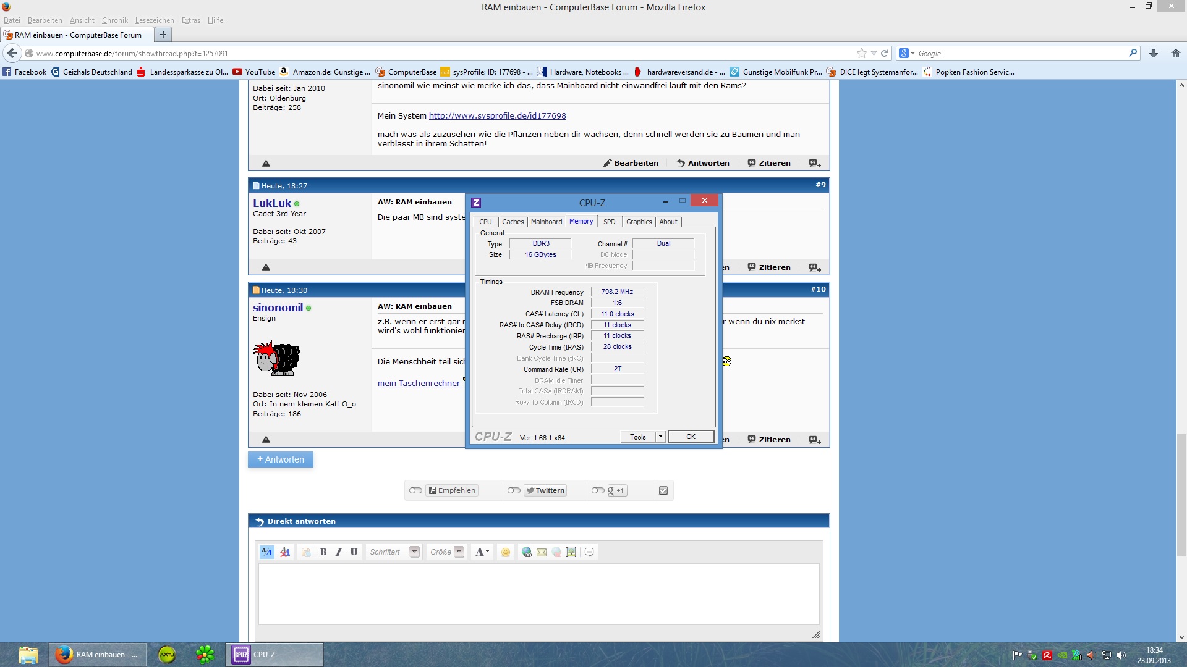Toggle bold formatting in reply editor
Image resolution: width=1187 pixels, height=667 pixels.
[323, 552]
